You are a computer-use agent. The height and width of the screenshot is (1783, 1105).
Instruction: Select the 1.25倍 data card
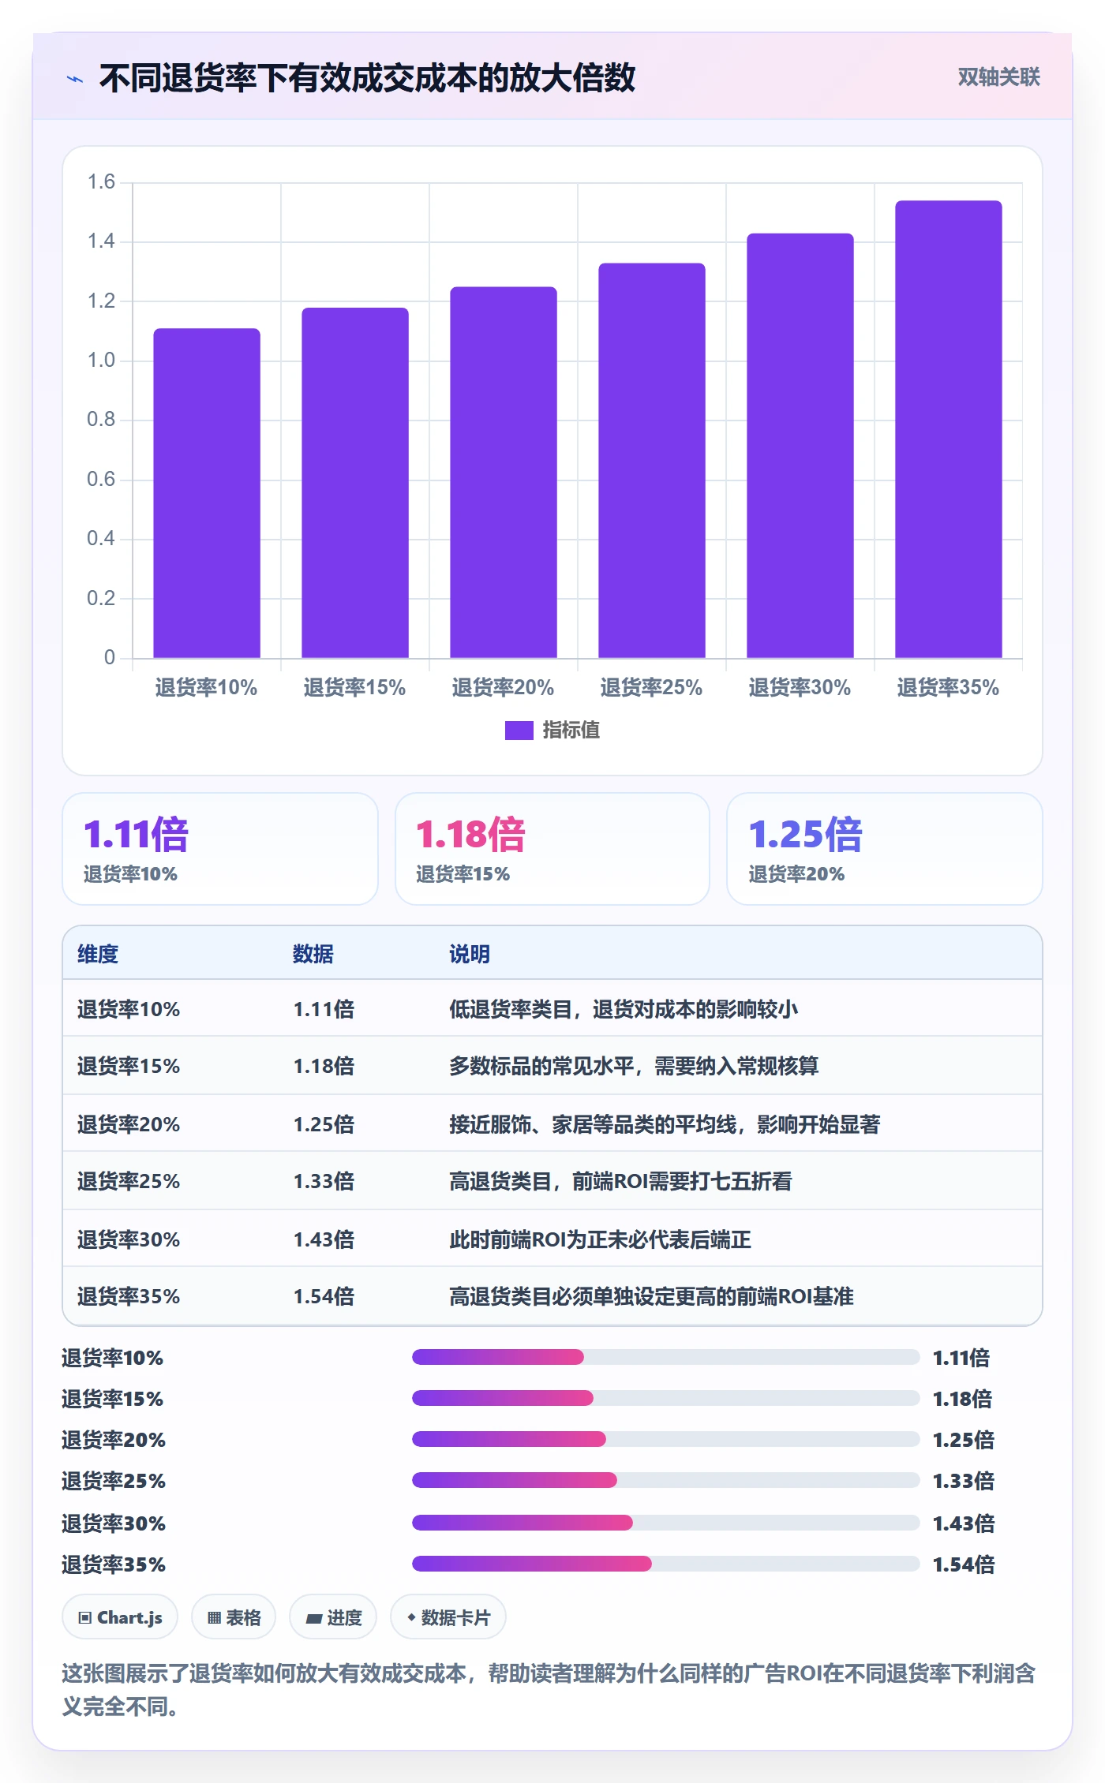point(885,849)
